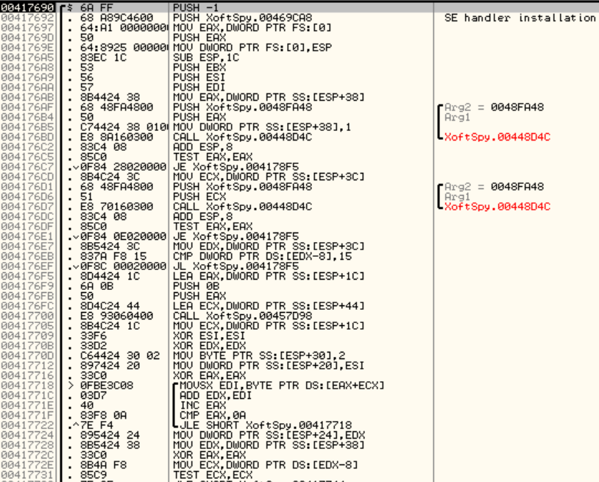599x482 pixels.
Task: Select JE XoftSpy.004178F5 at 004176C7
Action: pos(235,166)
